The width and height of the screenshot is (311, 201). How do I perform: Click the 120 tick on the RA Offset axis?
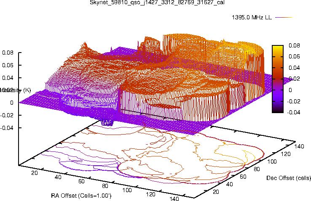(150, 195)
